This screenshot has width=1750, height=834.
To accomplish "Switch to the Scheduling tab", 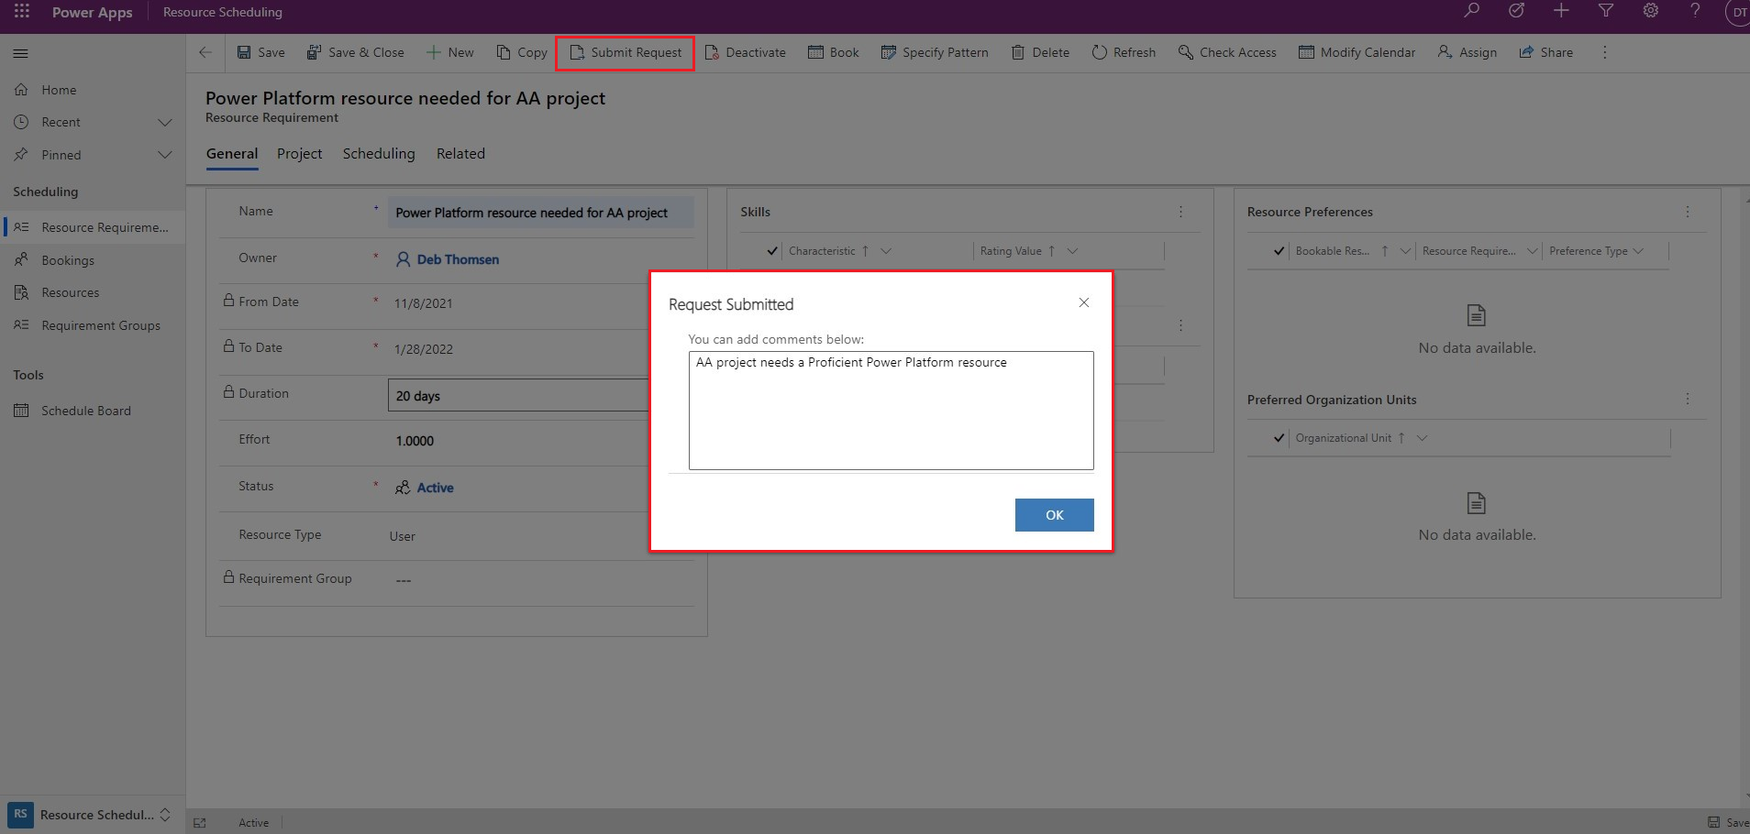I will [x=379, y=154].
